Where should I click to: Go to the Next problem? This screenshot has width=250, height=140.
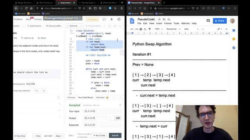[59, 136]
